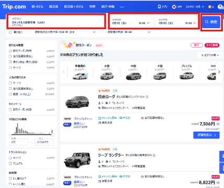Screen dimensions: 224x188
Task: Open return time 10:00 dropdown
Action: 191,23
